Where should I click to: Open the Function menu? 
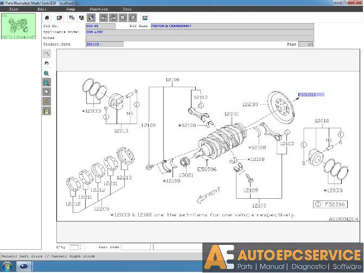pyautogui.click(x=99, y=9)
